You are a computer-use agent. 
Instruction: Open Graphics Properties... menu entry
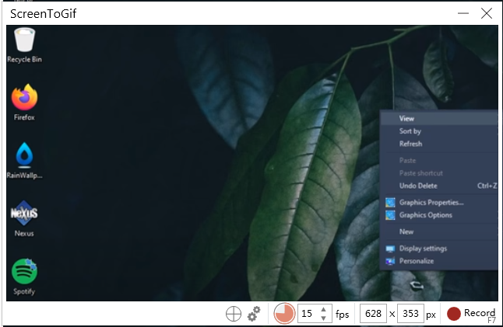tap(439, 203)
